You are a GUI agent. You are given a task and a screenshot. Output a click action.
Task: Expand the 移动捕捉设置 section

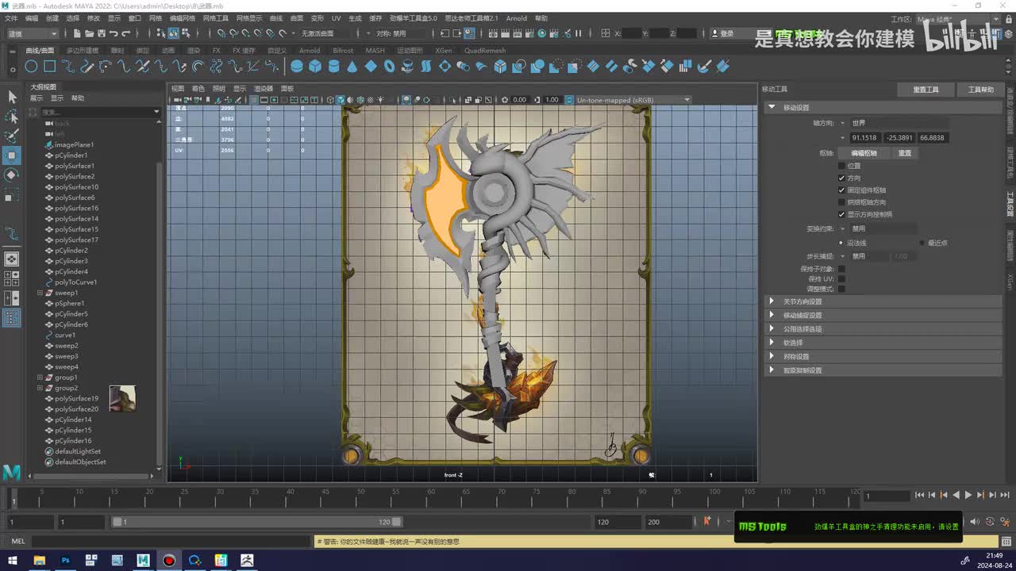point(772,315)
